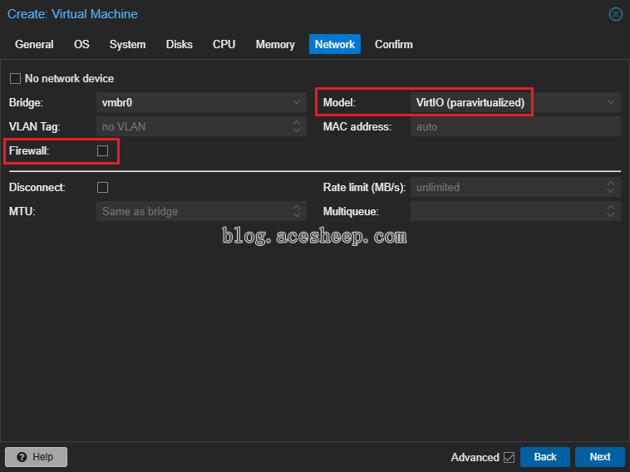Viewport: 630px width, 472px height.
Task: Switch to the CPU tab
Action: [x=224, y=44]
